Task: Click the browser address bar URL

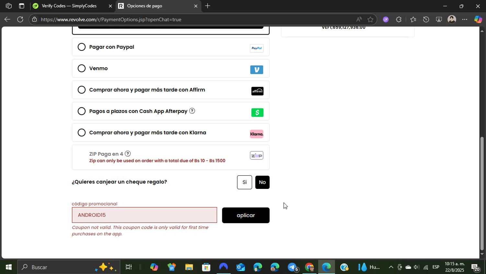Action: pyautogui.click(x=111, y=19)
